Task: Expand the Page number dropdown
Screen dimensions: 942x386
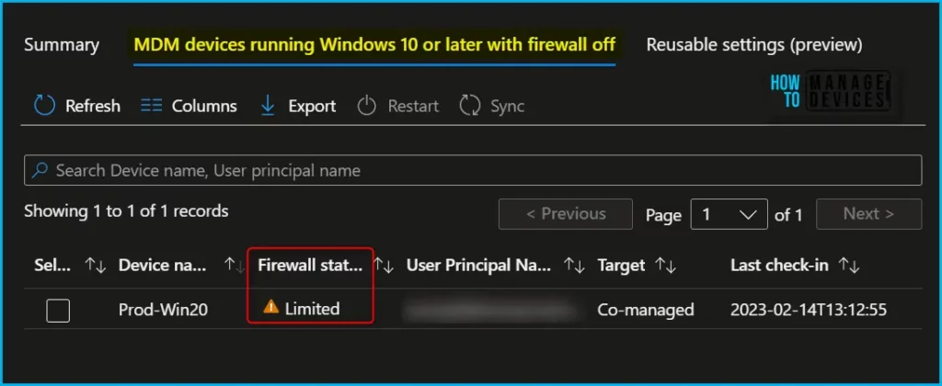Action: pos(729,214)
